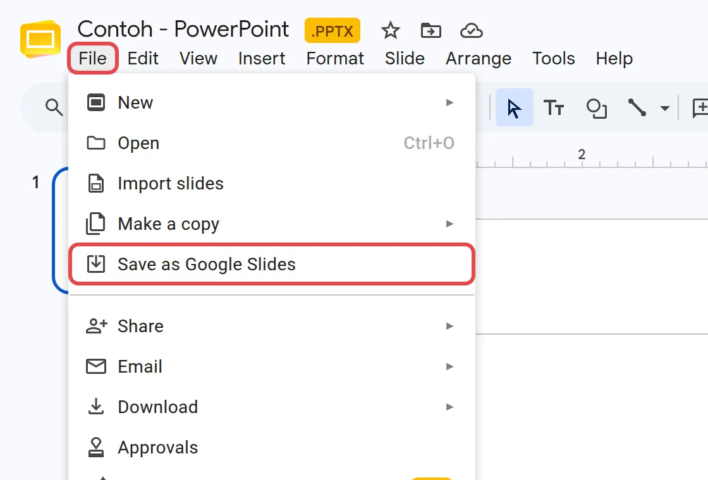This screenshot has width=708, height=480.
Task: Select the Line tool
Action: click(637, 107)
